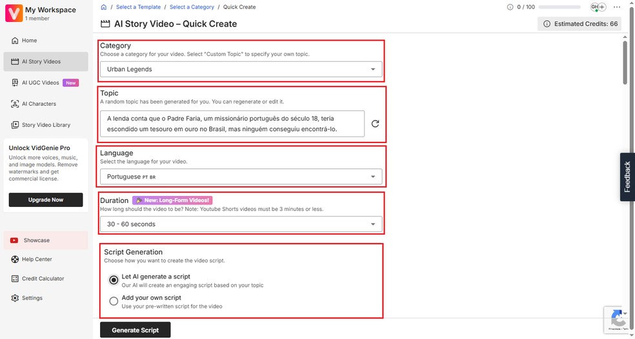Click the Generate Script button

[136, 330]
